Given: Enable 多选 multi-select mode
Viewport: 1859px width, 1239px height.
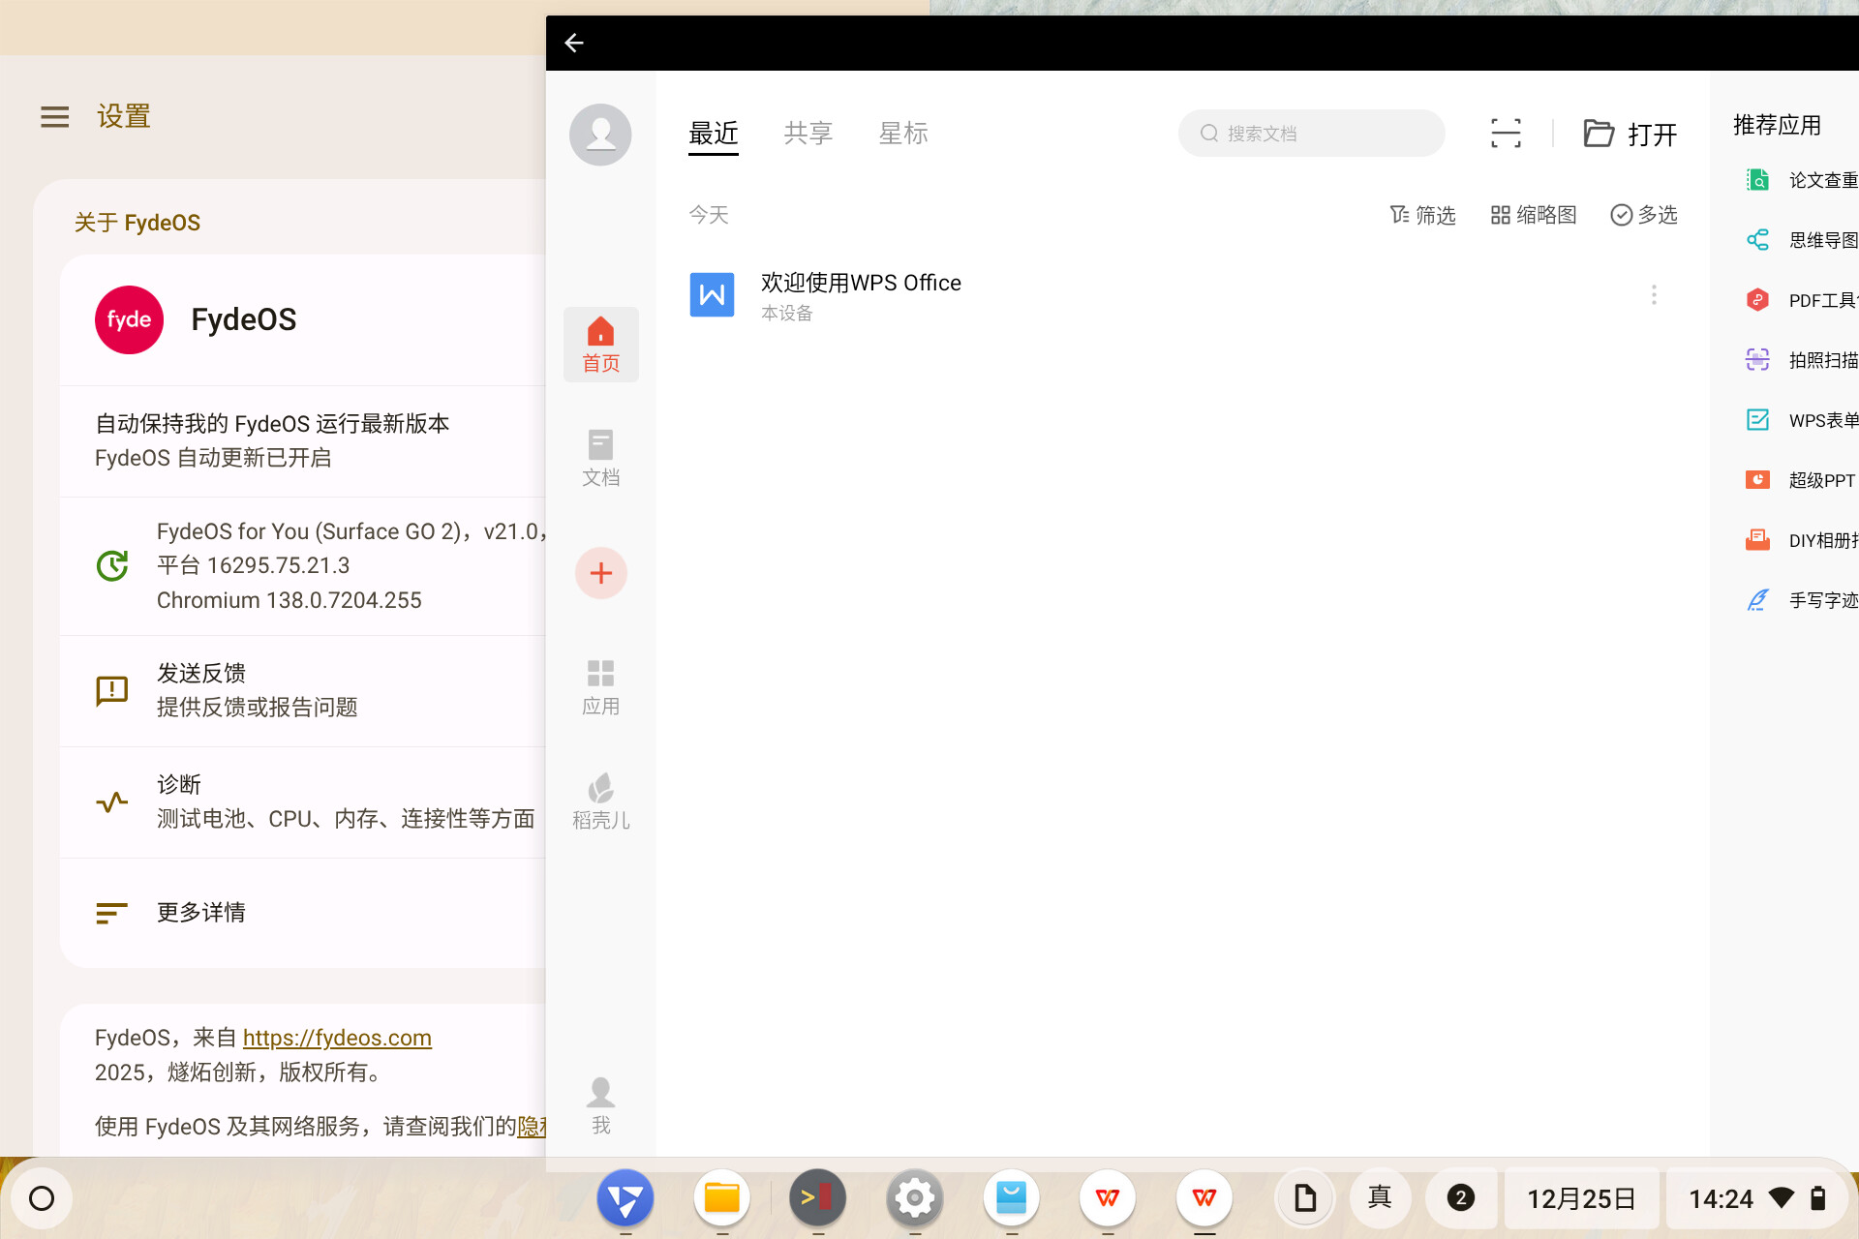Looking at the screenshot, I should click(x=1644, y=215).
